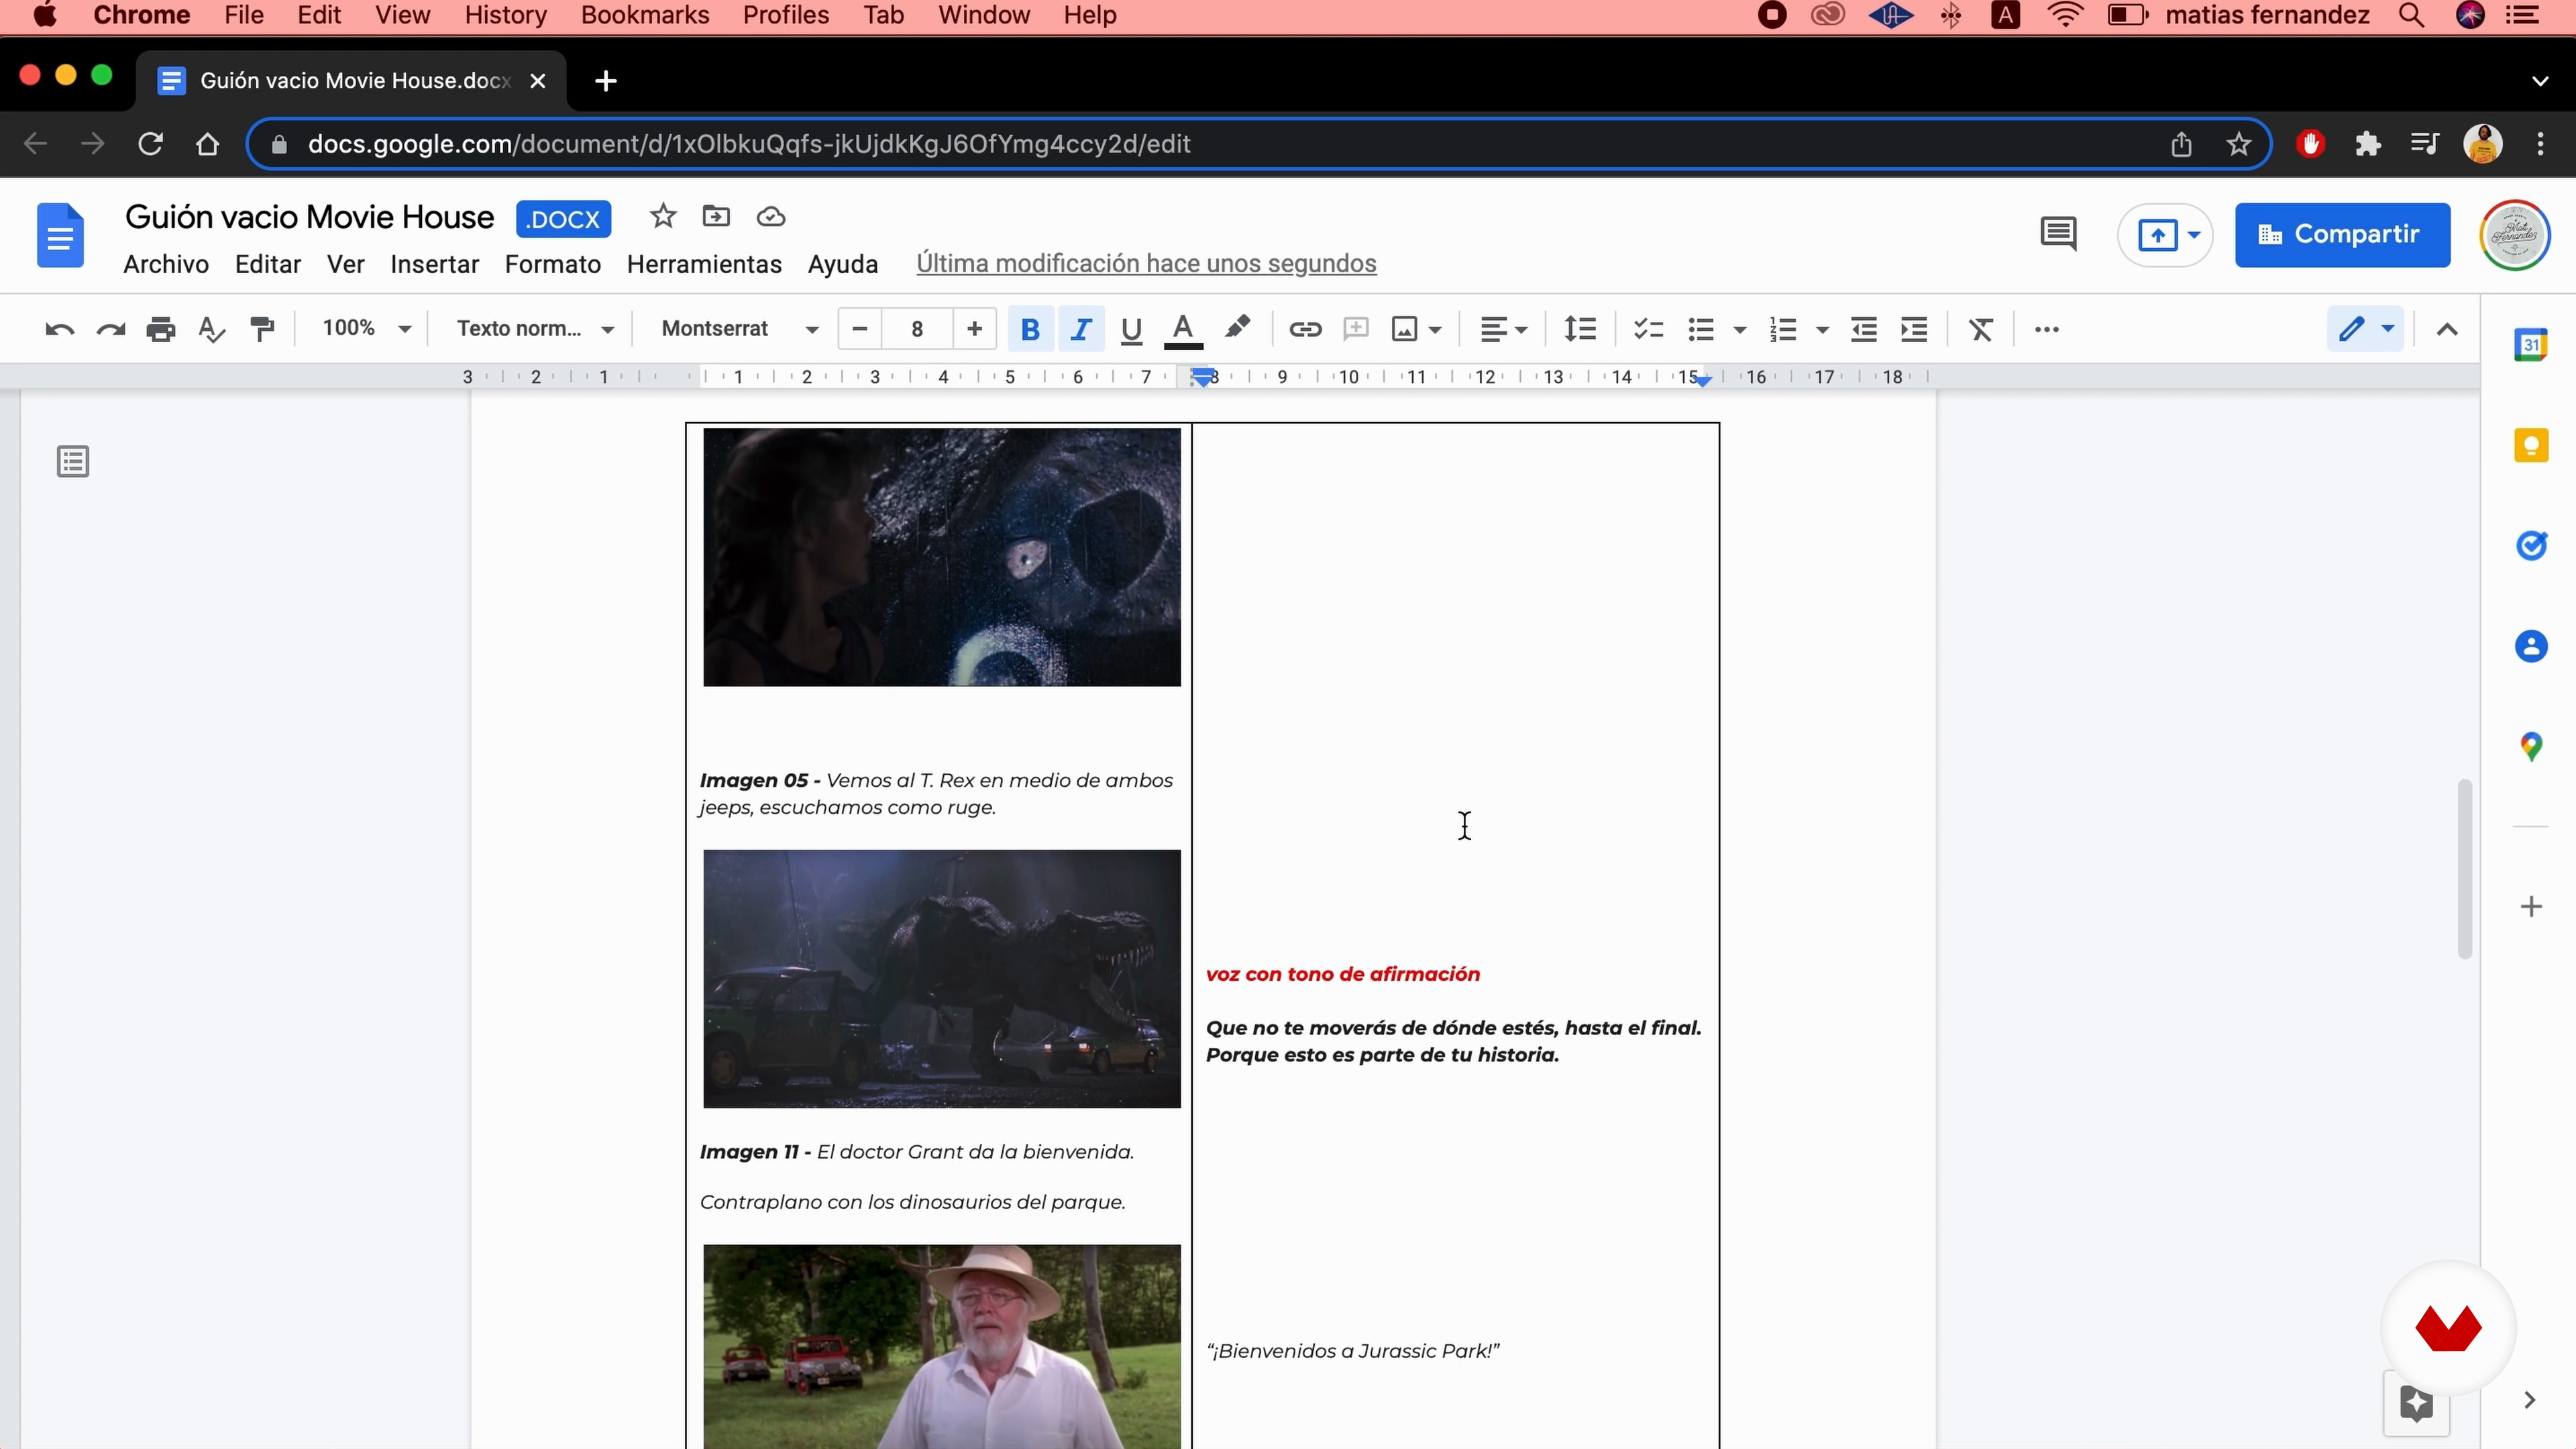Open the Ayuda menu
2576x1449 pixels.
coord(843,264)
